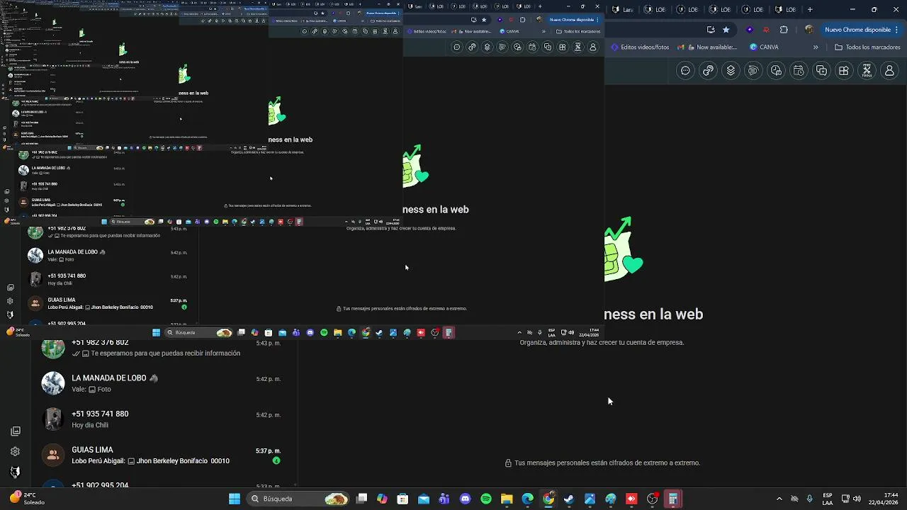This screenshot has width=907, height=510.
Task: Click the stacked-layers icon in the largest extension toolbar
Action: coord(731,71)
